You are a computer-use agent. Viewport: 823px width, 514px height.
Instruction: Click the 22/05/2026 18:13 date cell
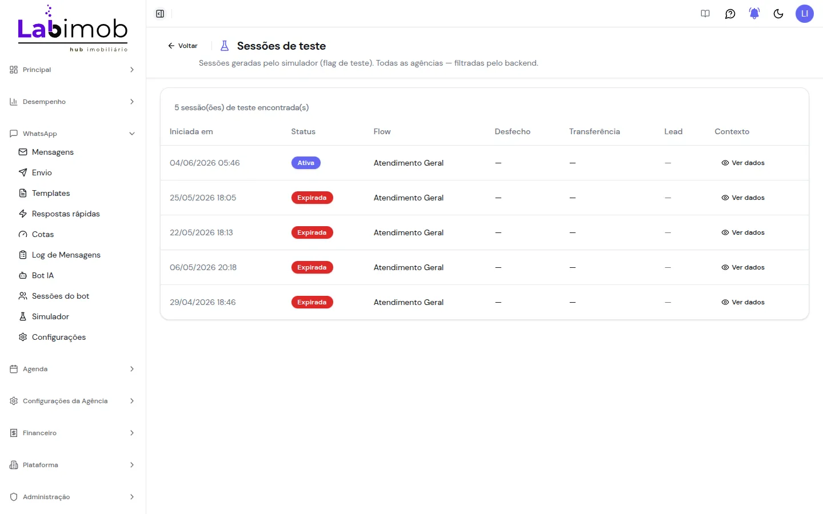click(x=201, y=232)
